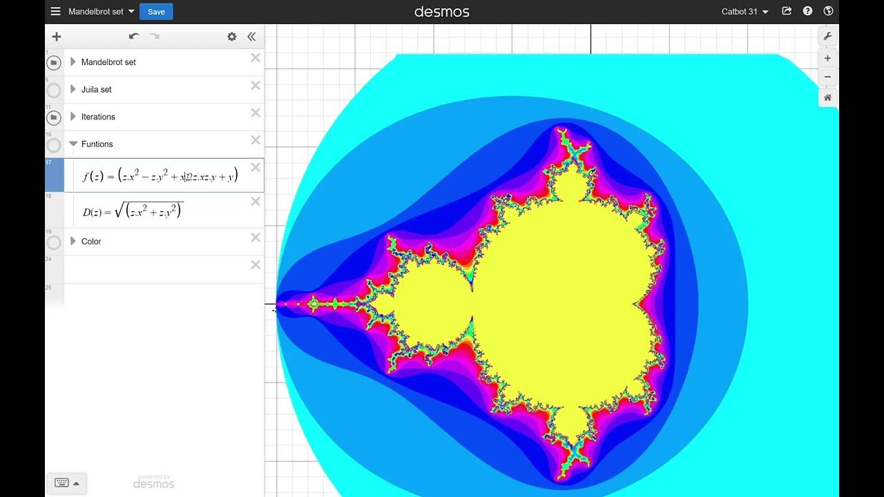884x497 pixels.
Task: Delete the D(z) expression row
Action: [x=256, y=202]
